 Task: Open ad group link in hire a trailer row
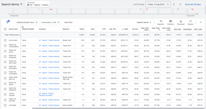pos(49,40)
